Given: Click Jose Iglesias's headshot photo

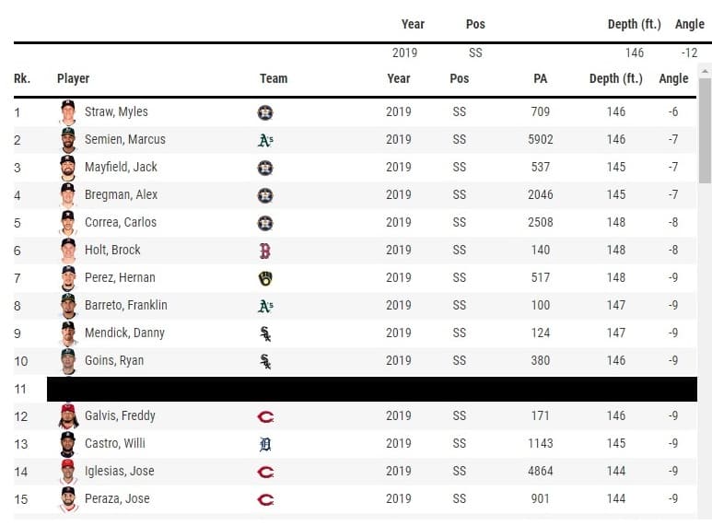Looking at the screenshot, I should click(x=67, y=471).
